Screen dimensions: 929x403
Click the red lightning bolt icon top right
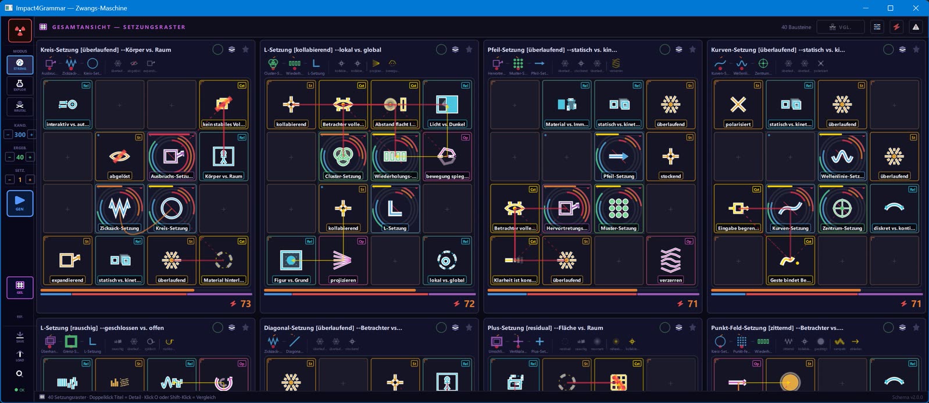[x=896, y=27]
